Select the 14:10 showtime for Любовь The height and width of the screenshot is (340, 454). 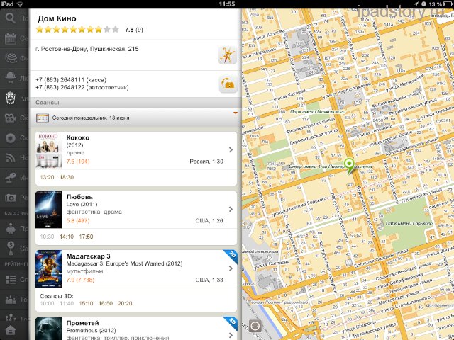[67, 237]
